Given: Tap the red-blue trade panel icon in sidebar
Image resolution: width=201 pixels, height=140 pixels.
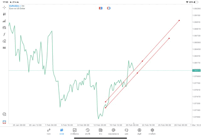Looking at the screenshot, I should (4, 122).
